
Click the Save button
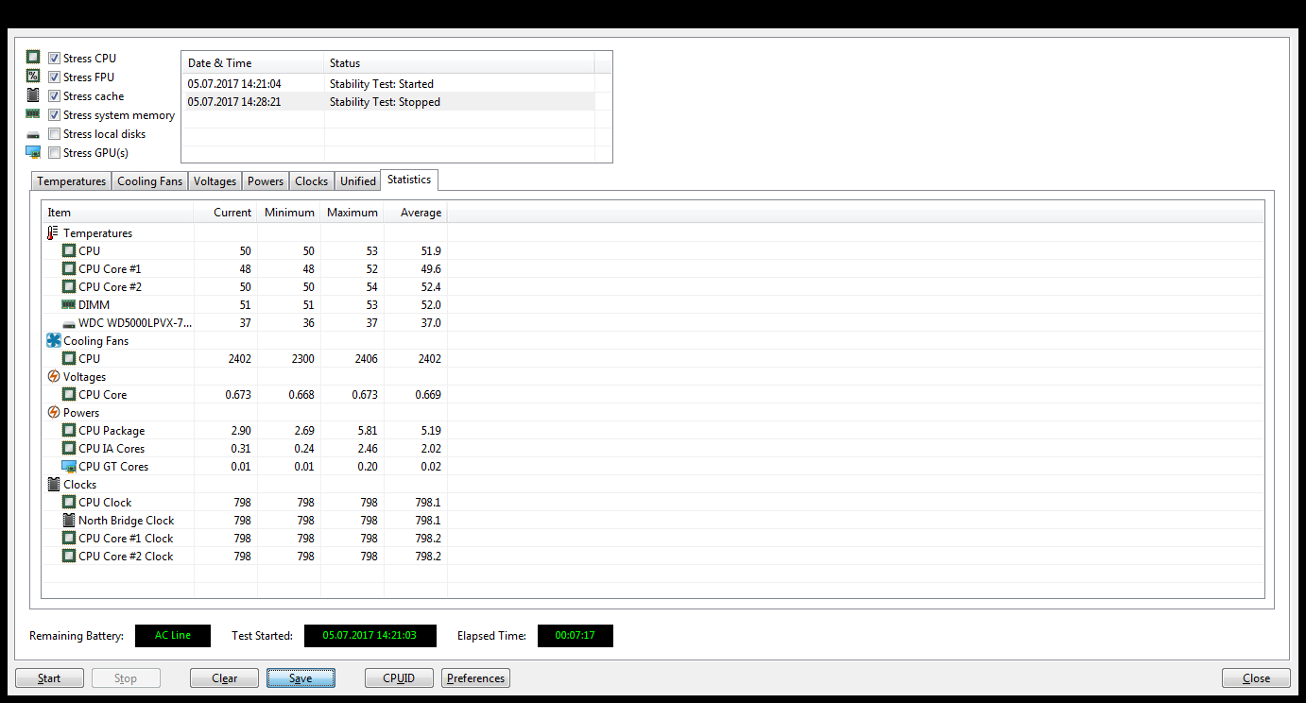pyautogui.click(x=301, y=678)
